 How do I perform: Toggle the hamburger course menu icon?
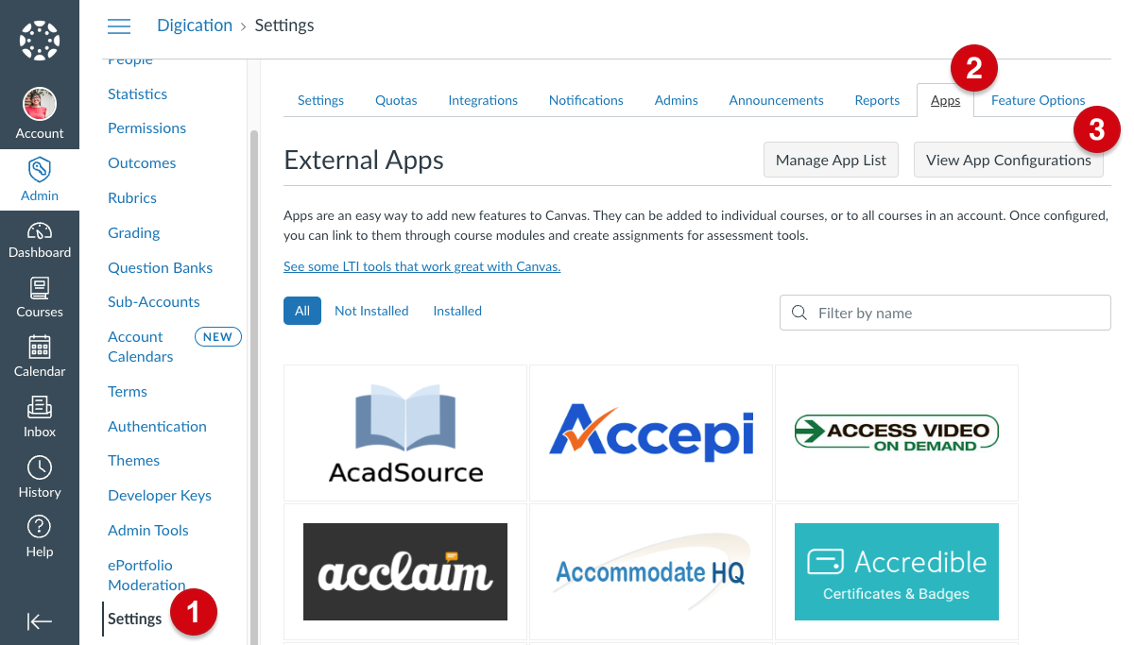tap(119, 26)
